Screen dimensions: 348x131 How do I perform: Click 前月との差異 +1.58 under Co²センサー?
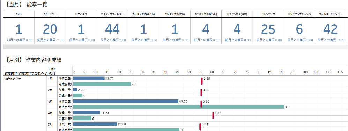coord(51,40)
